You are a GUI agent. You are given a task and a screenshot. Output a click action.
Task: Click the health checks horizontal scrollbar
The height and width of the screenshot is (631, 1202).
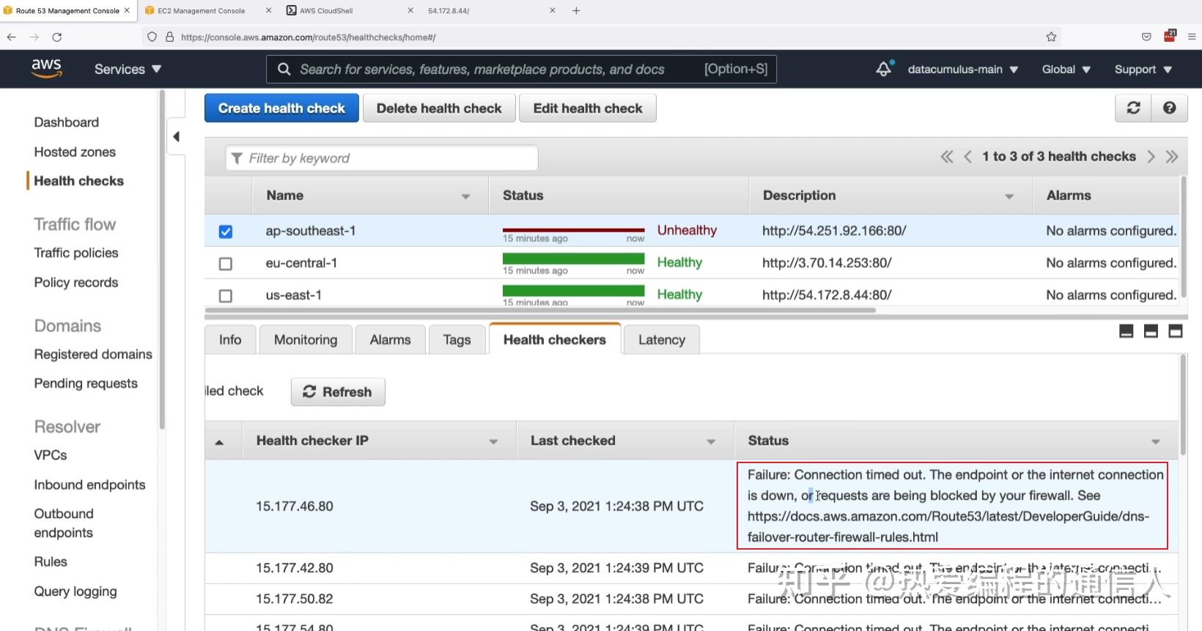540,310
